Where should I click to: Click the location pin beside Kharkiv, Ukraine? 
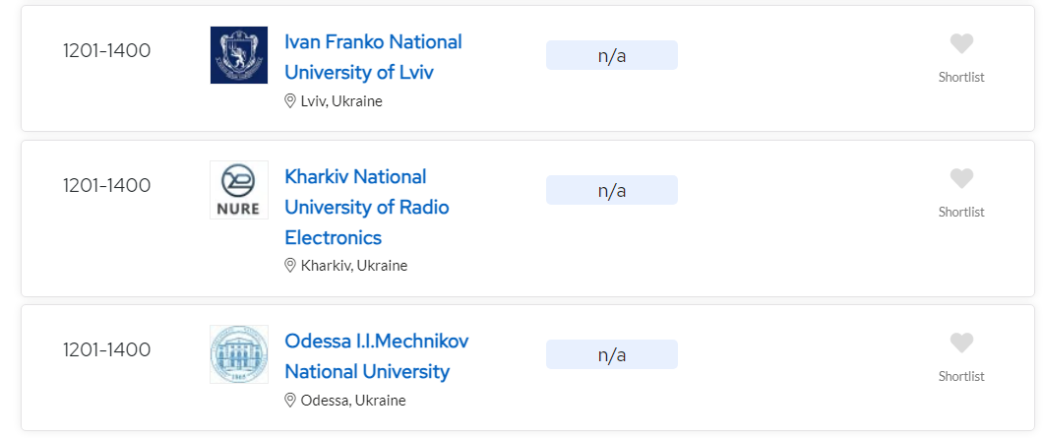[290, 265]
